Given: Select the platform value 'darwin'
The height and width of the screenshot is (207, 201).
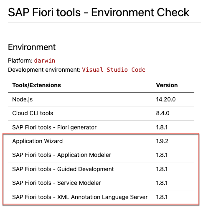Looking at the screenshot, I should (45, 61).
